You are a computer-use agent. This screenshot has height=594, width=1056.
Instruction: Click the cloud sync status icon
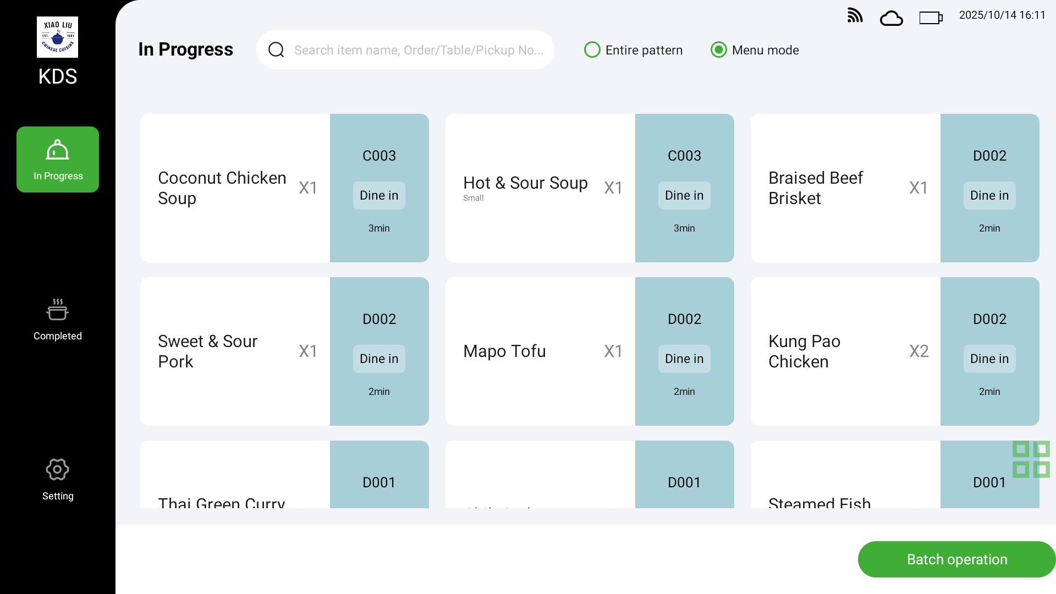pos(891,18)
